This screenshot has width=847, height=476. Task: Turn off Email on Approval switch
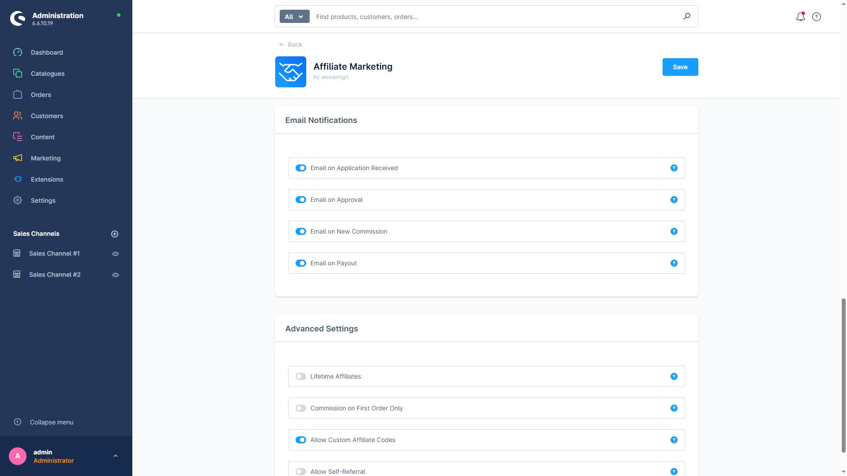click(301, 200)
